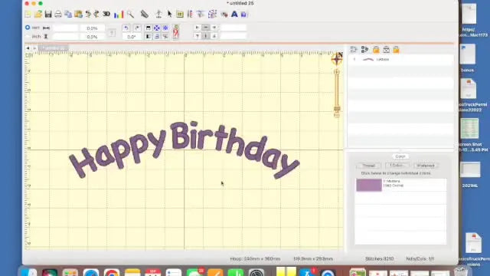
Task: Open Messages from the Dock
Action: pyautogui.click(x=194, y=273)
